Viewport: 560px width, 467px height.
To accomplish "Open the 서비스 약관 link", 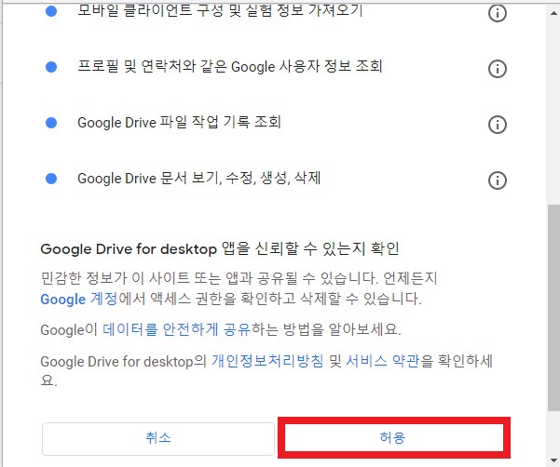I will tap(383, 361).
